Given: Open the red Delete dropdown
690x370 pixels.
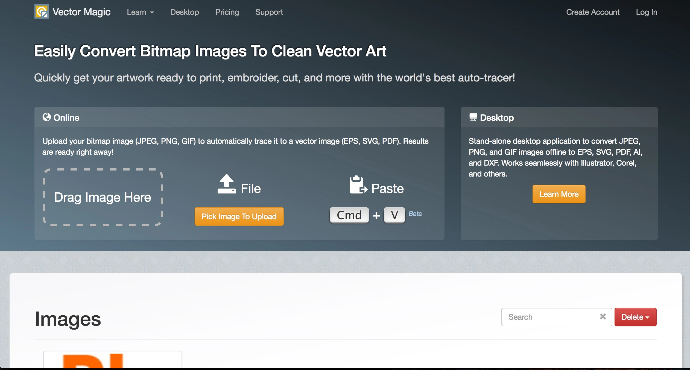Looking at the screenshot, I should [635, 317].
